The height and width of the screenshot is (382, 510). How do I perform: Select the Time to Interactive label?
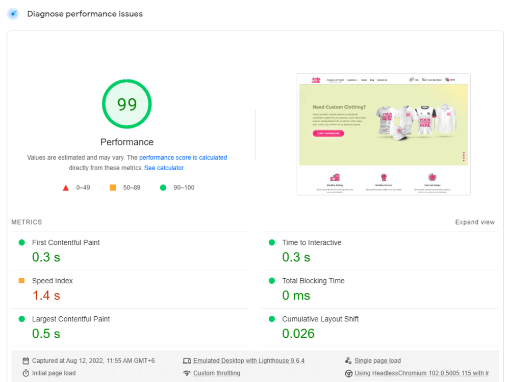tap(312, 242)
